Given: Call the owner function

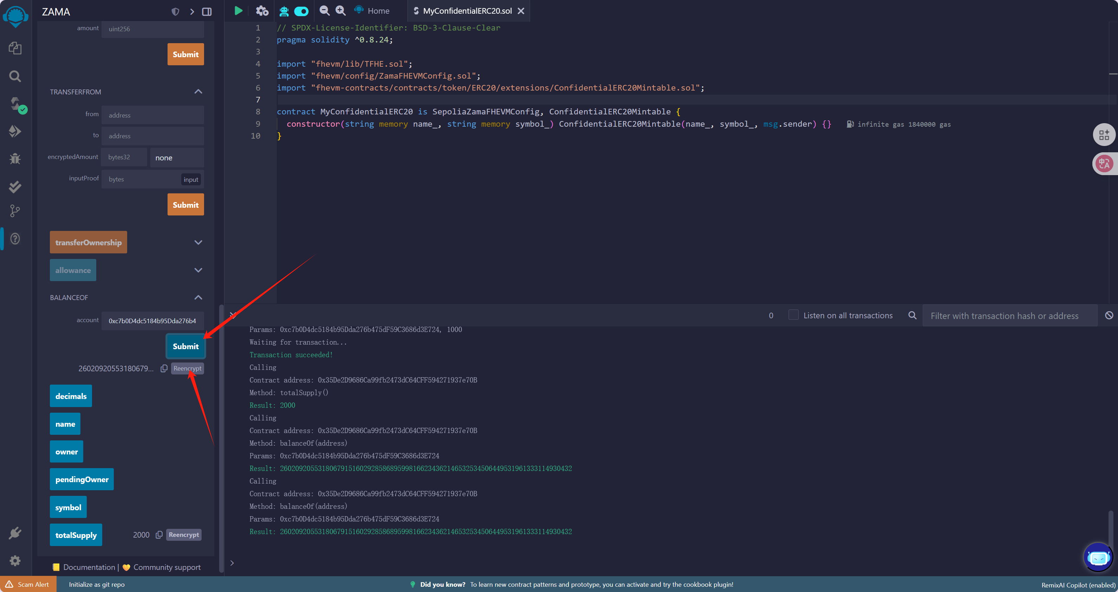Looking at the screenshot, I should (66, 452).
